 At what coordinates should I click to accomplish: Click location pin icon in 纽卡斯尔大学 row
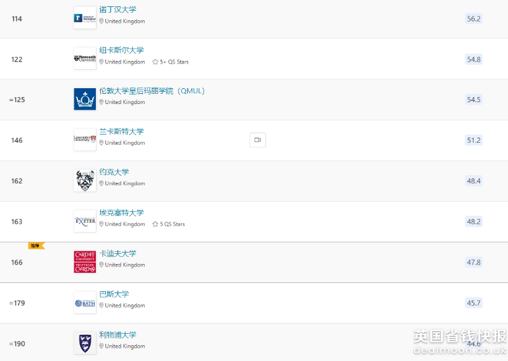[x=102, y=62]
